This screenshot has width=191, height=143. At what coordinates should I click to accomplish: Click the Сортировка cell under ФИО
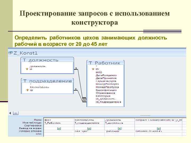(x=59, y=126)
